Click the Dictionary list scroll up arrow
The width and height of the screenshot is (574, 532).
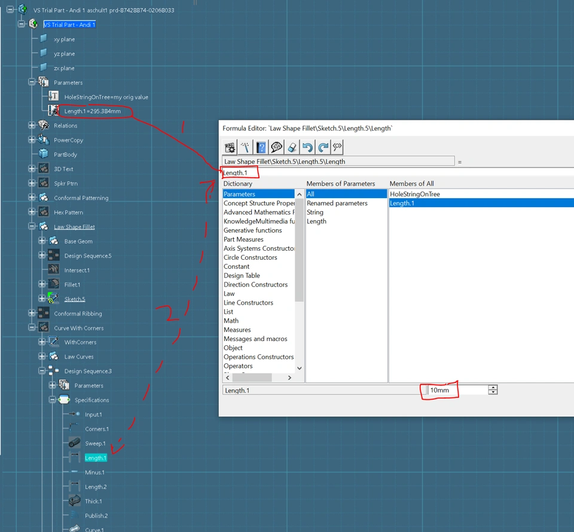pyautogui.click(x=300, y=194)
